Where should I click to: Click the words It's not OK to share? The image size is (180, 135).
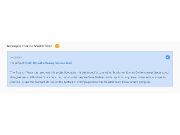click(136, 72)
